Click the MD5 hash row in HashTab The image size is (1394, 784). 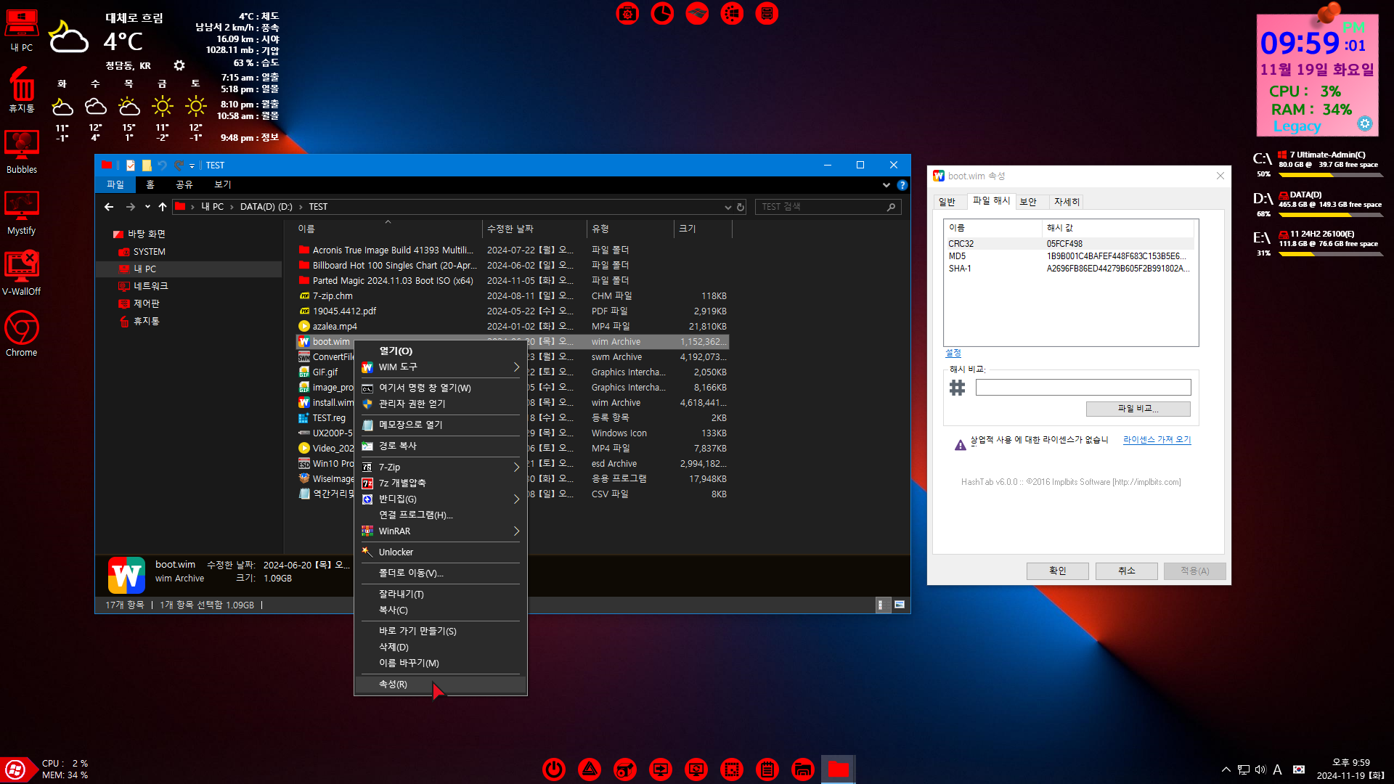tap(1069, 256)
